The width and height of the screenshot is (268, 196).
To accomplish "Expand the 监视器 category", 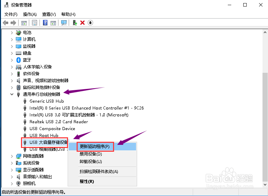I will (12, 46).
